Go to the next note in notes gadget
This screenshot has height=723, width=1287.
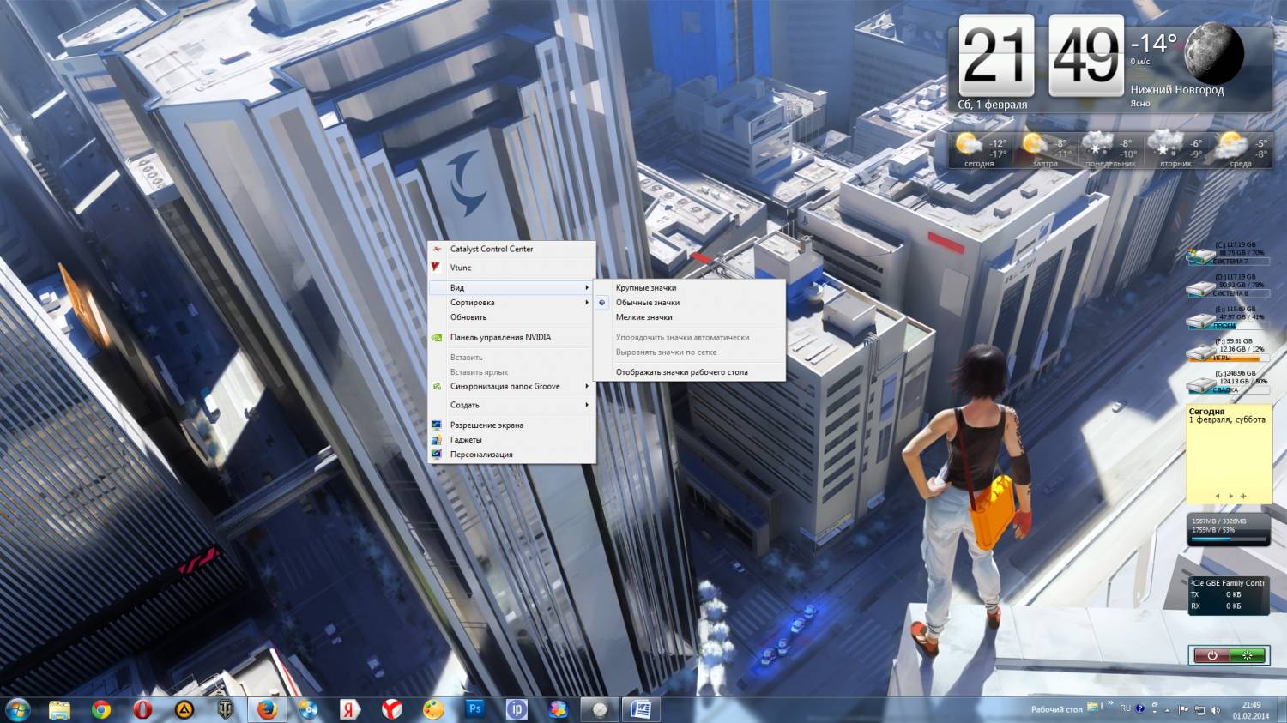1230,496
